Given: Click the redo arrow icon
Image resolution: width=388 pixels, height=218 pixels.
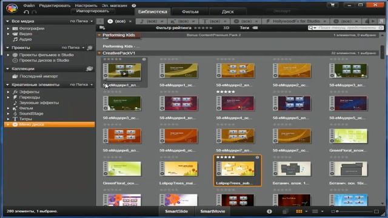Looking at the screenshot, I should [x=34, y=12].
